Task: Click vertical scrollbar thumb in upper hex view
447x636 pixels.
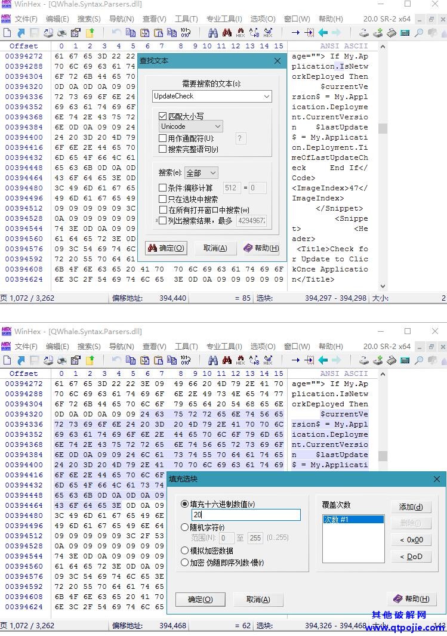Action: tap(383, 129)
